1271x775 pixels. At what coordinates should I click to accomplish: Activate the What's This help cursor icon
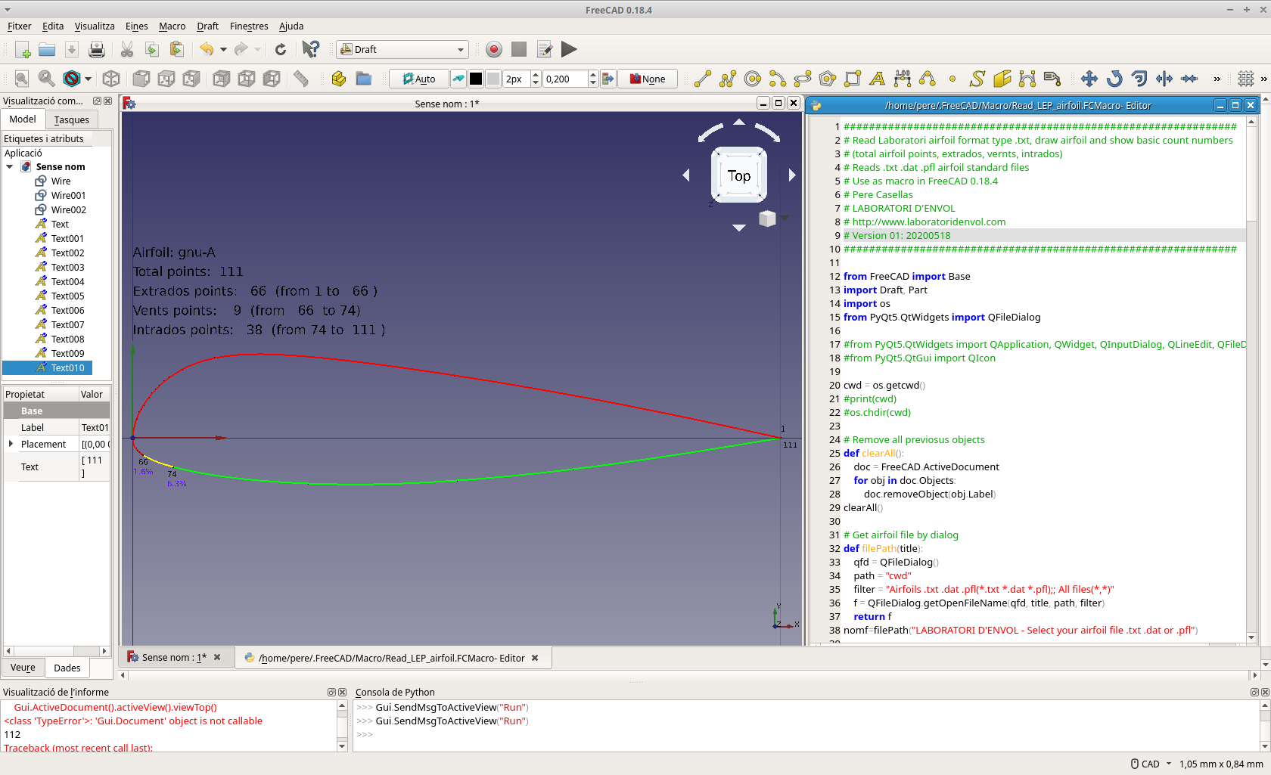(x=310, y=50)
